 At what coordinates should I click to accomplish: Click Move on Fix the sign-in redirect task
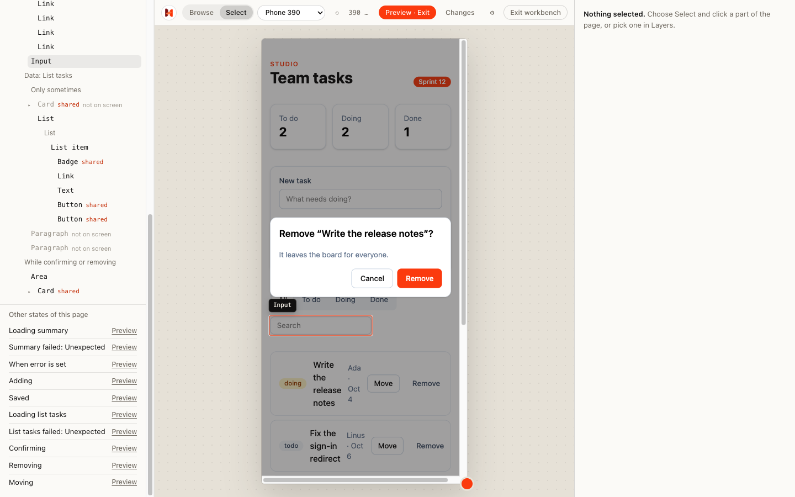pos(388,446)
